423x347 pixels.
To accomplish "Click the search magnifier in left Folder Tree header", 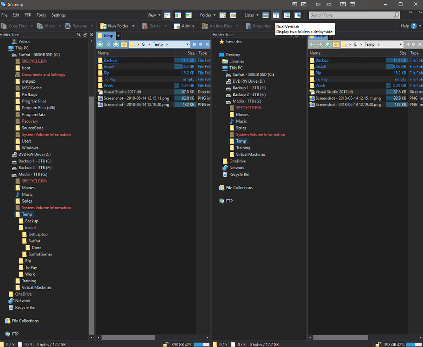I will (x=79, y=35).
